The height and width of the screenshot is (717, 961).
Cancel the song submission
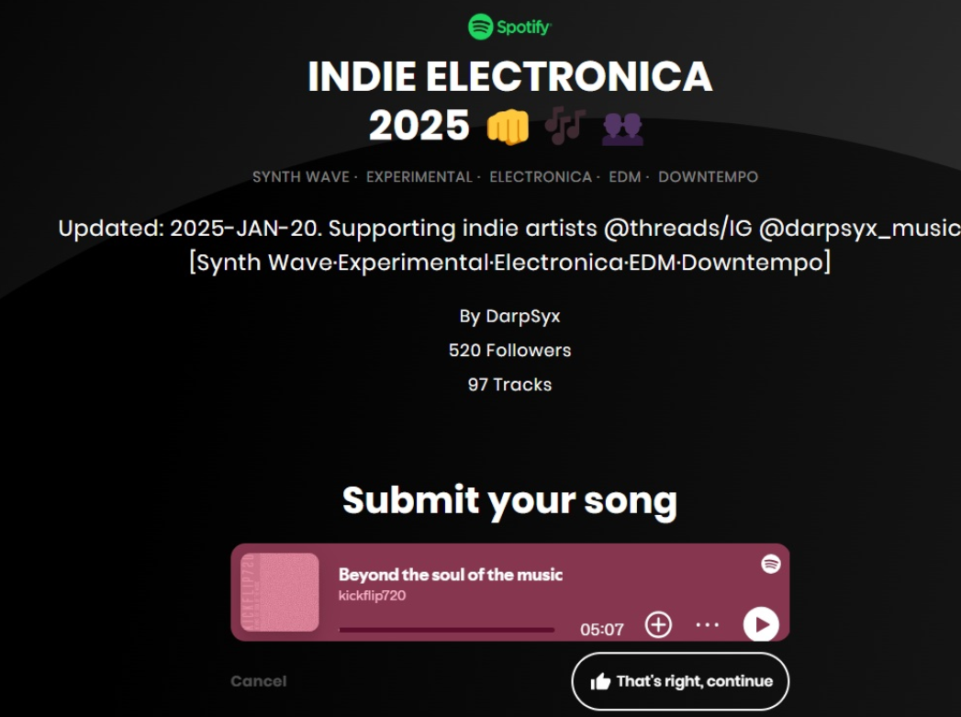[x=258, y=681]
